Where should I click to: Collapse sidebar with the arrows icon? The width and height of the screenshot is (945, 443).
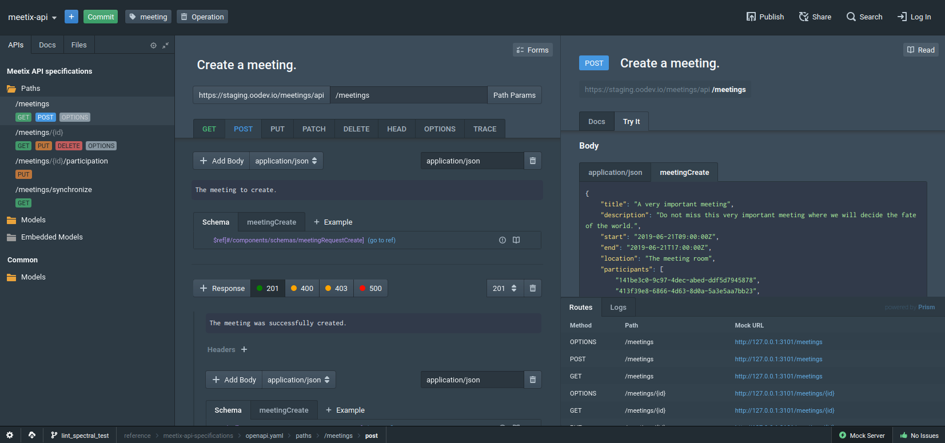[165, 45]
